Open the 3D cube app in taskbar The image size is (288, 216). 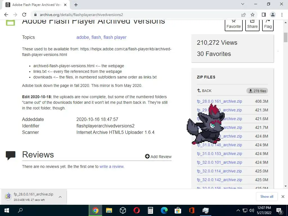tap(123, 210)
